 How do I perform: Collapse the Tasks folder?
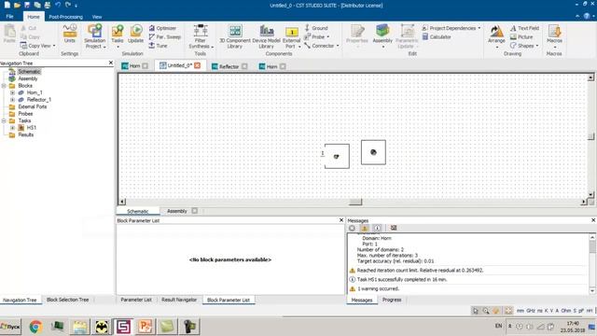click(x=4, y=120)
